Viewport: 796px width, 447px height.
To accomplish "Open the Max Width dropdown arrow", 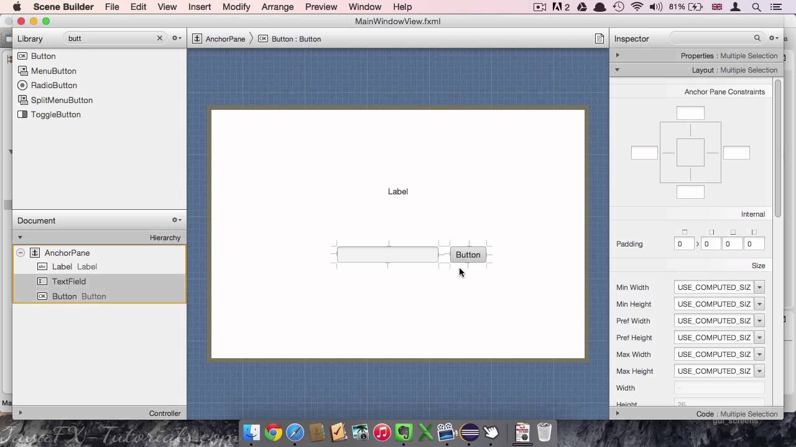I will tap(759, 354).
